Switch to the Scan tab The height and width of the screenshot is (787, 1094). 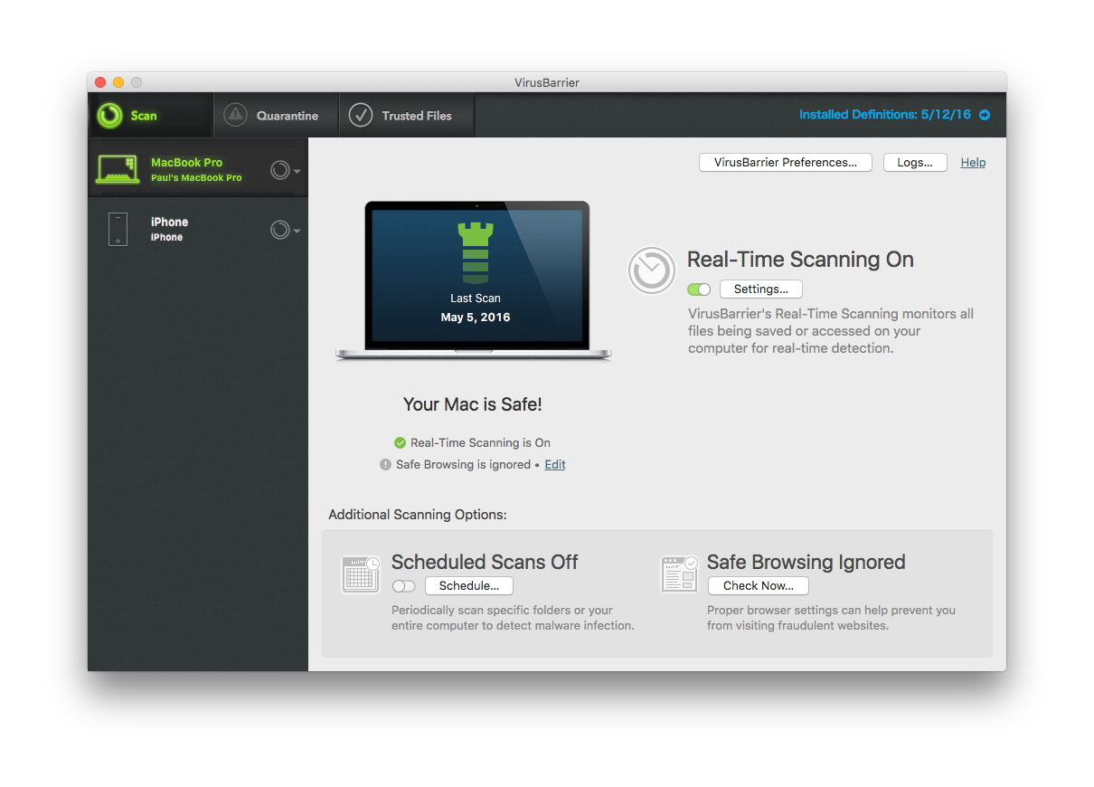pos(151,115)
